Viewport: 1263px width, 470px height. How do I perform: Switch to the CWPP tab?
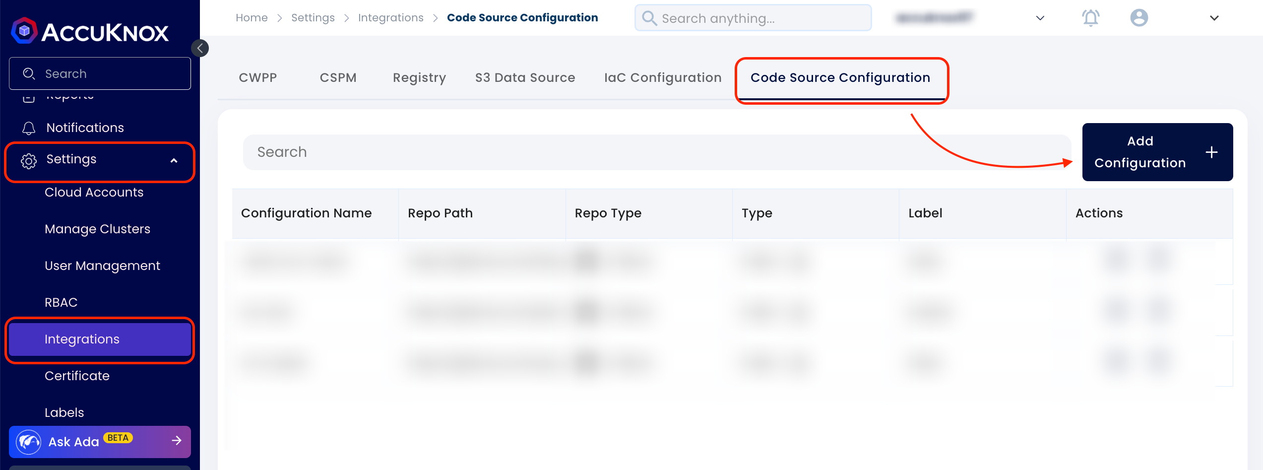click(x=258, y=77)
